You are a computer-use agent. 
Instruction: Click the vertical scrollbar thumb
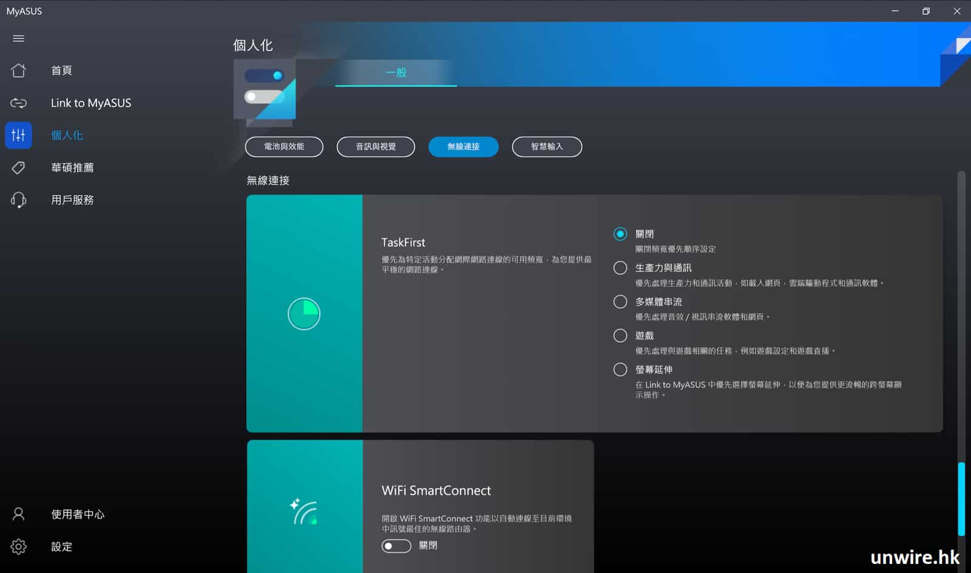pos(961,499)
